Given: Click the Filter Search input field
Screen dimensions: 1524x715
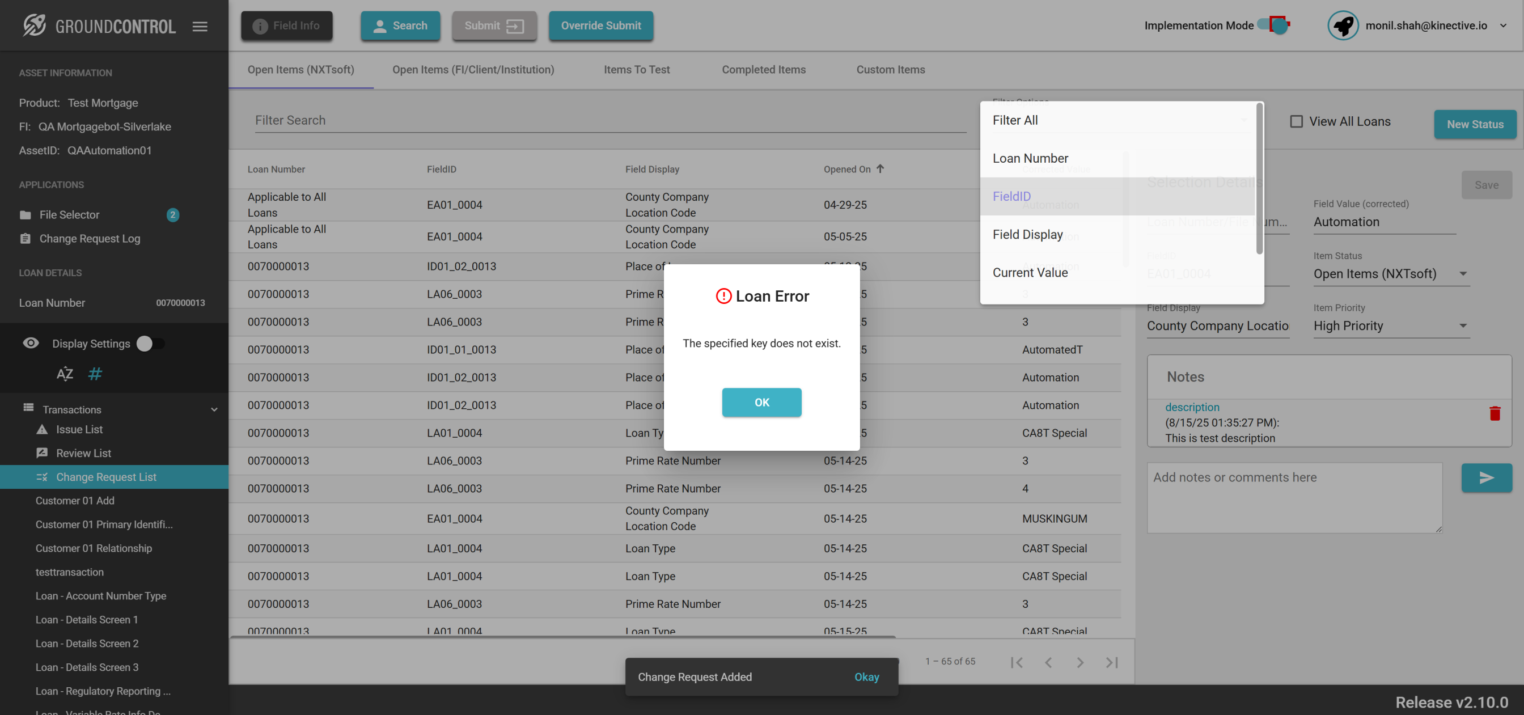Looking at the screenshot, I should pos(609,121).
